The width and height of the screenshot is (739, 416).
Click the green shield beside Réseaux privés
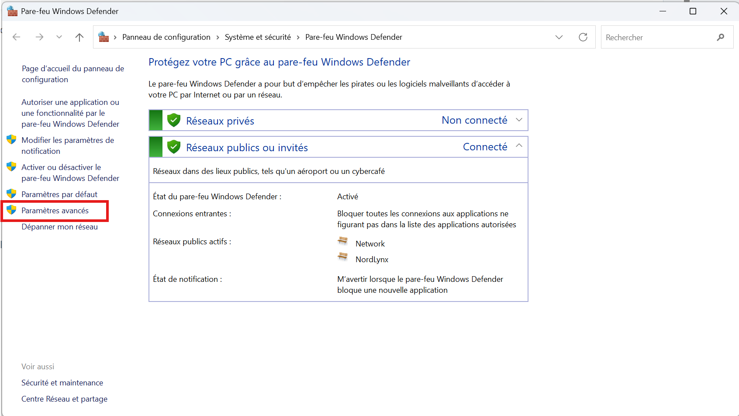[174, 120]
